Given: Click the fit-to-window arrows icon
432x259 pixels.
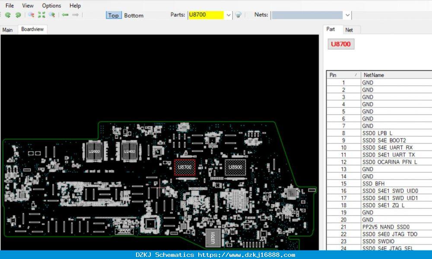Looking at the screenshot, I should point(41,15).
